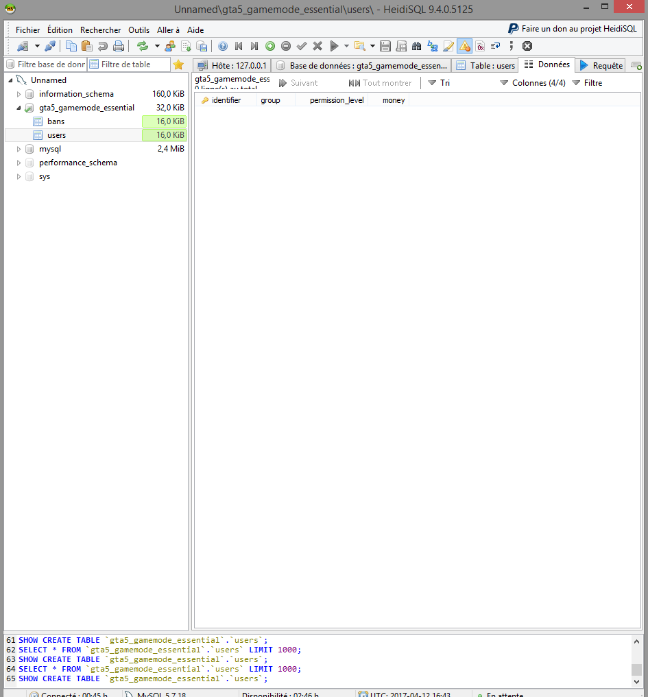Click the print icon
The width and height of the screenshot is (648, 697).
click(119, 46)
